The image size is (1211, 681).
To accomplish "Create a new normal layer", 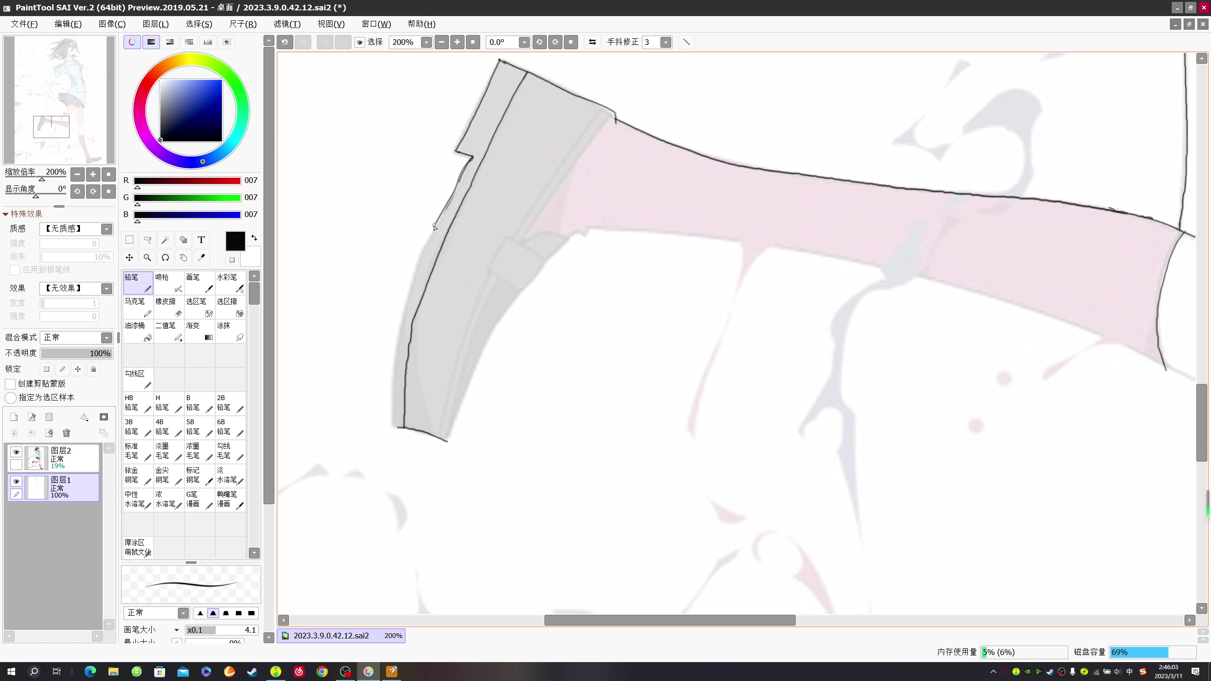I will click(14, 417).
